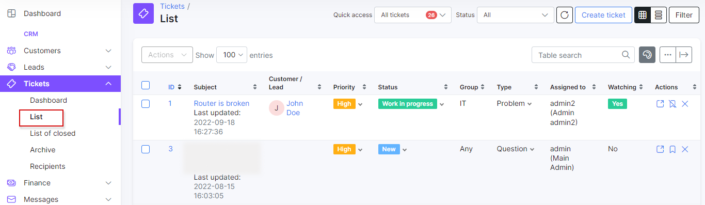Click bookmark watch icon for ticket 3
This screenshot has width=705, height=205.
click(672, 149)
